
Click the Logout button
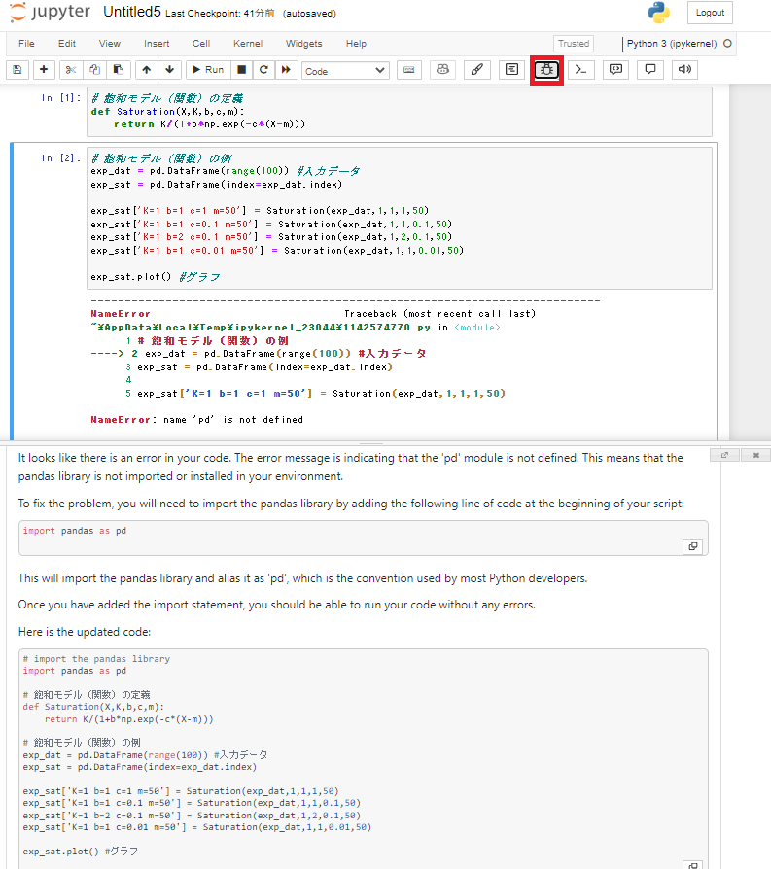[710, 13]
